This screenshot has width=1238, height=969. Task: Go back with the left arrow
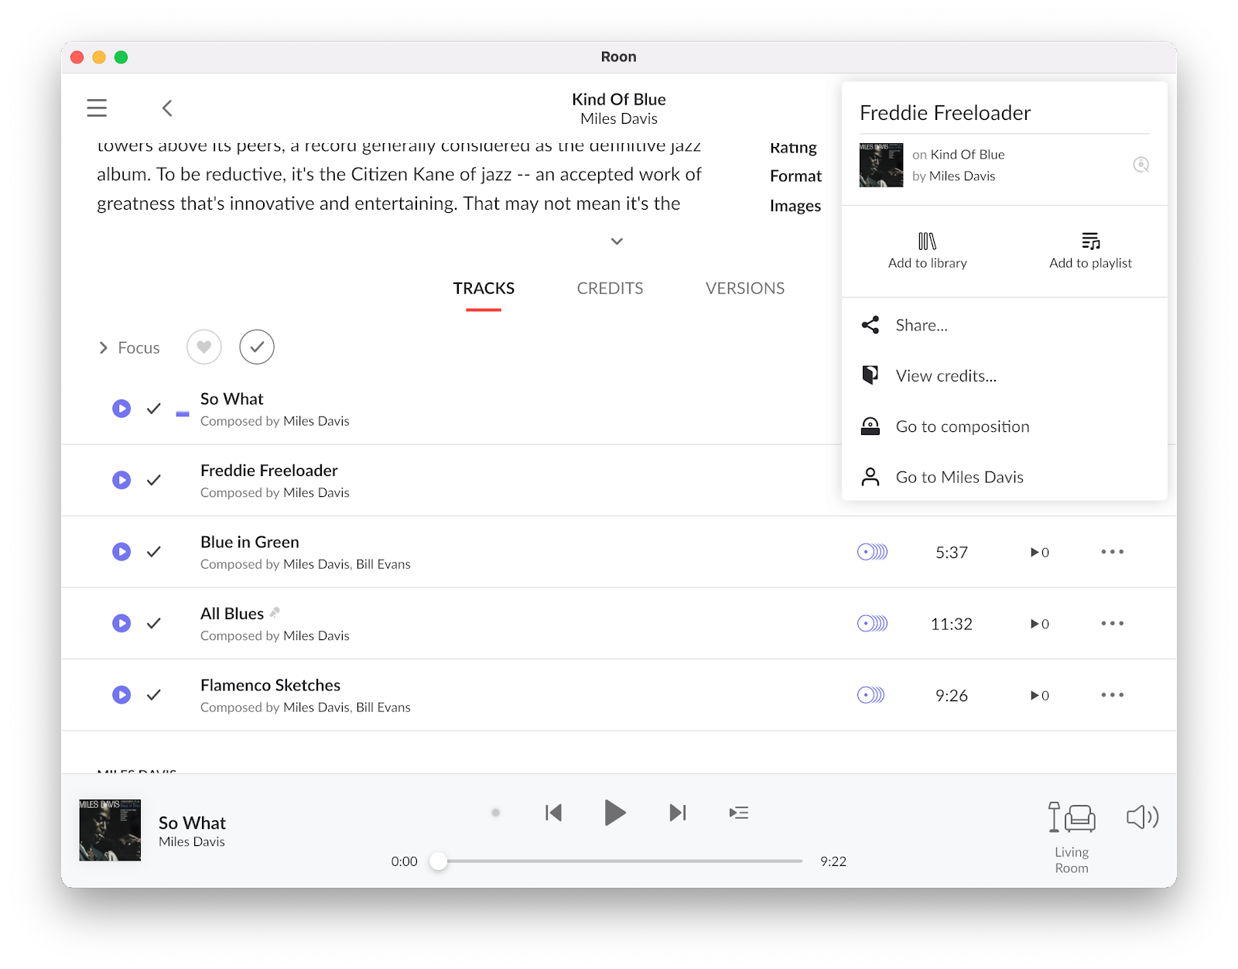[x=167, y=108]
